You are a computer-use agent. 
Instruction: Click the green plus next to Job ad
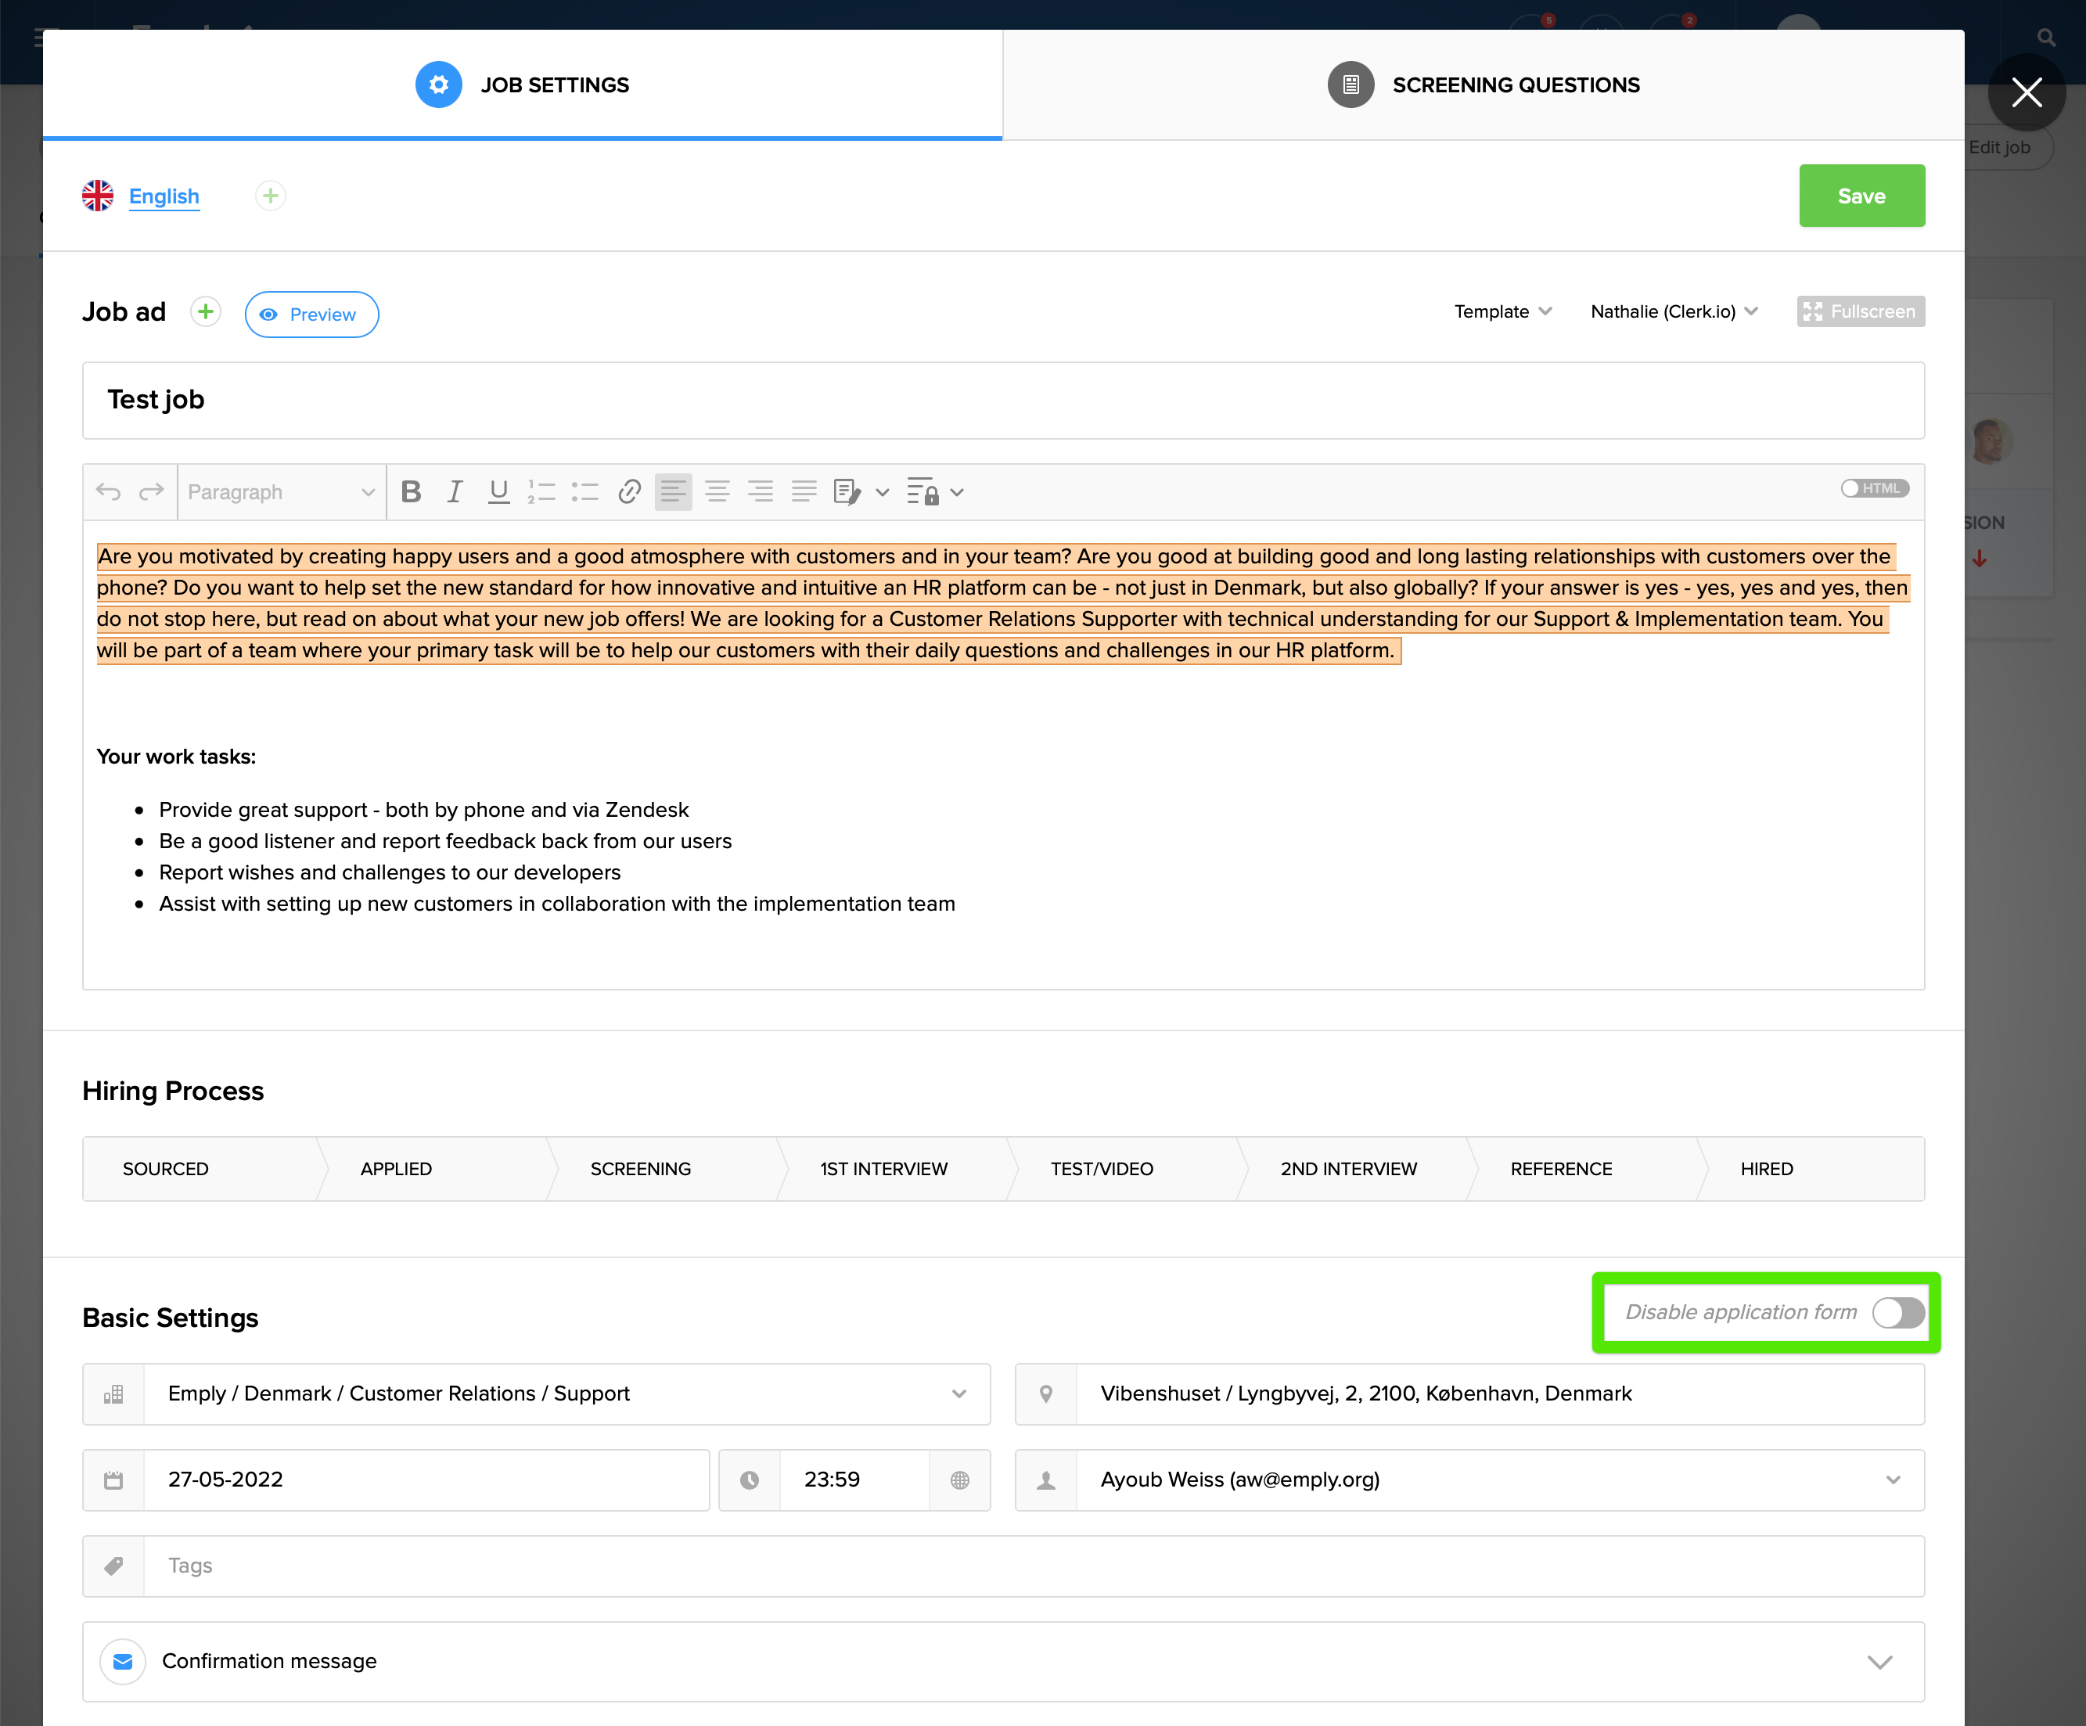pos(206,312)
